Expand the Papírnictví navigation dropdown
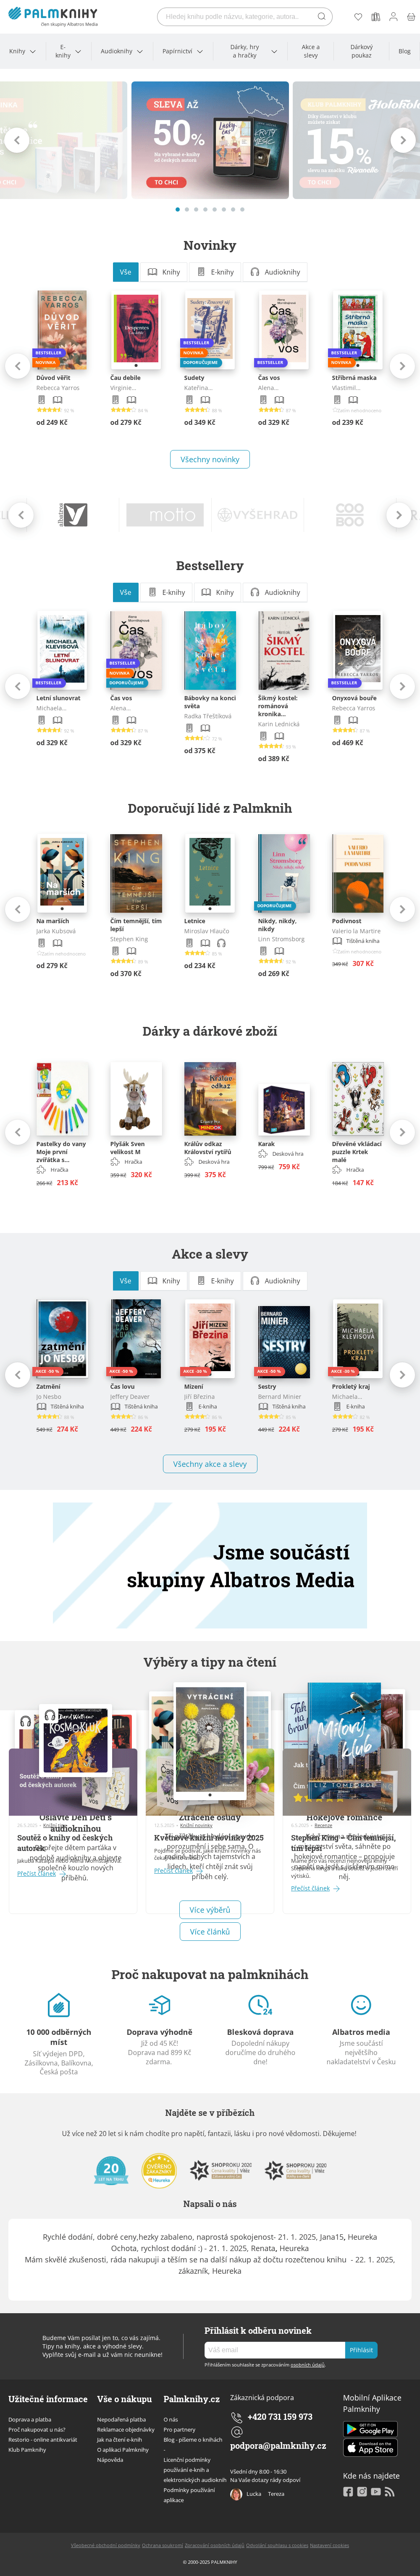Viewport: 420px width, 2576px height. point(182,51)
